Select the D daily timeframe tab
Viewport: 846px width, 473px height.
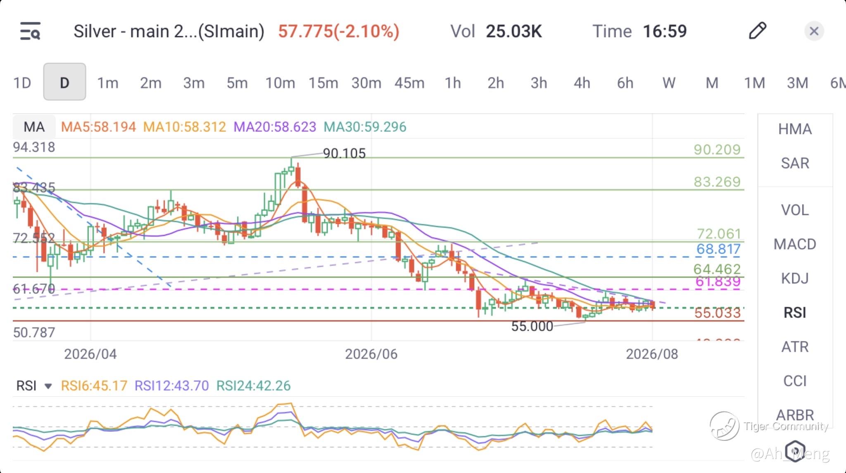64,82
